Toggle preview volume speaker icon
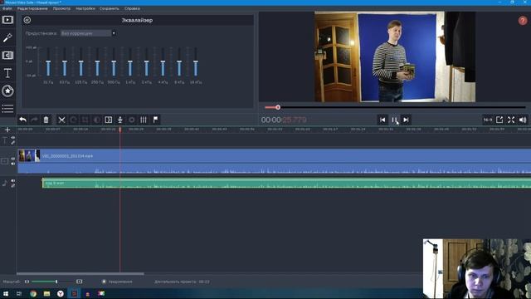The image size is (531, 299). [523, 120]
